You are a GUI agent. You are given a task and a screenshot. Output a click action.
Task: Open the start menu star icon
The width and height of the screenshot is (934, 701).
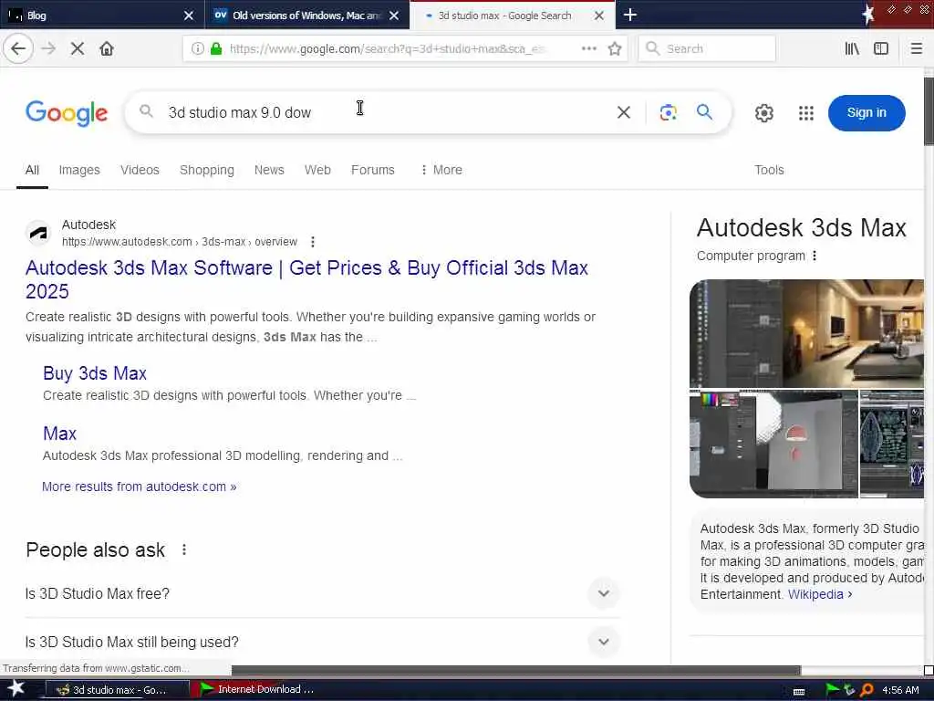(x=16, y=688)
